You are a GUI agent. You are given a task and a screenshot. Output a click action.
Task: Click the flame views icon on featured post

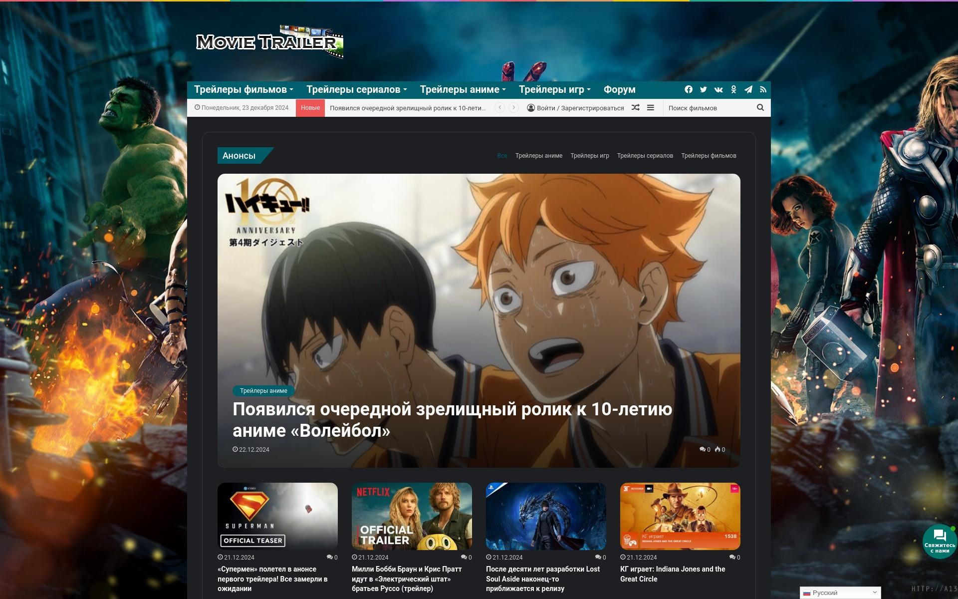(x=718, y=449)
